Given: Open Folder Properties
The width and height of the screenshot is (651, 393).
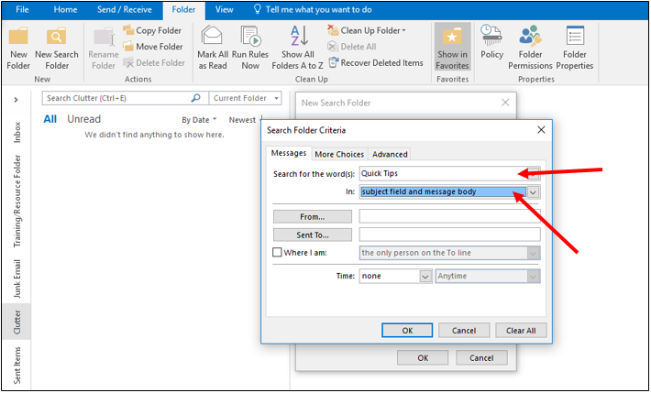Looking at the screenshot, I should pos(575,49).
